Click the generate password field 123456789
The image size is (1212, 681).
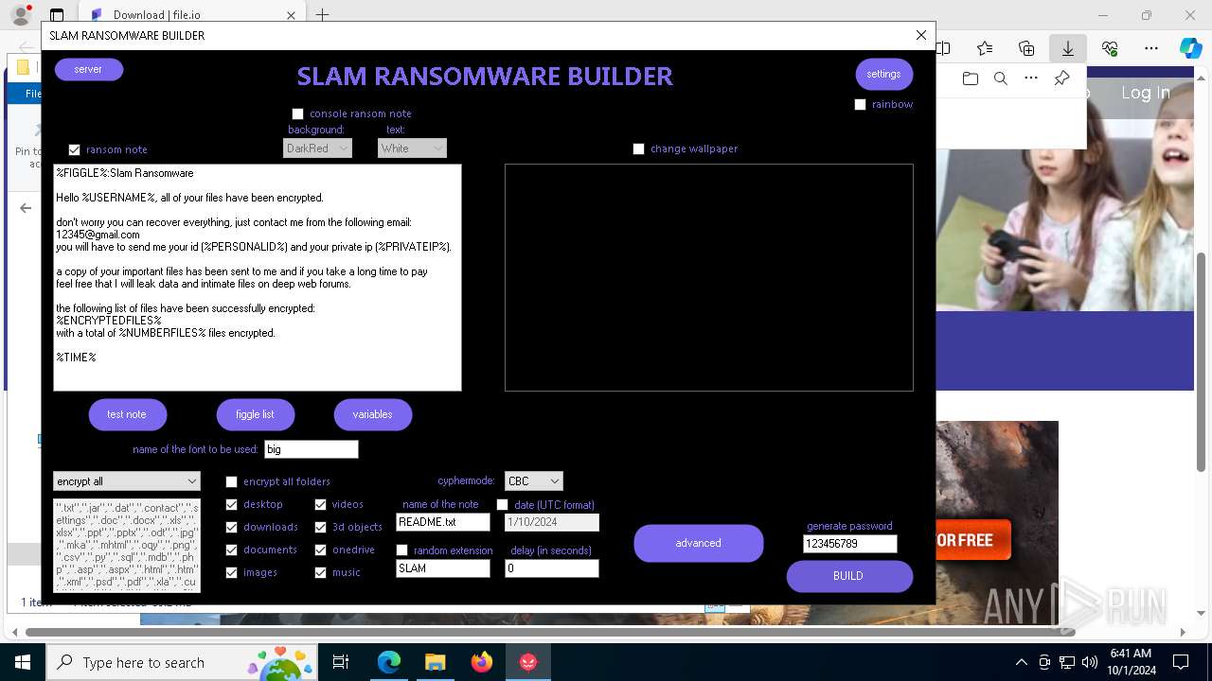pyautogui.click(x=850, y=544)
